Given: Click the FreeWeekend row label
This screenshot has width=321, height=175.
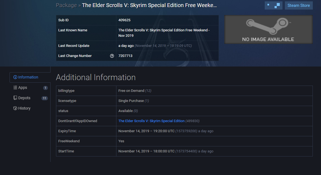Looking at the screenshot, I should click(x=69, y=141).
